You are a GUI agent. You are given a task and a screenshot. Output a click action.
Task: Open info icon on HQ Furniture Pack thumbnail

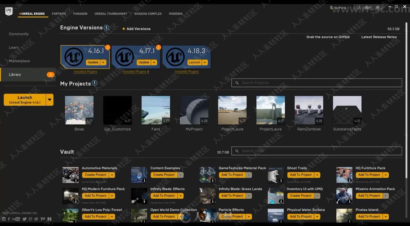pos(350,180)
